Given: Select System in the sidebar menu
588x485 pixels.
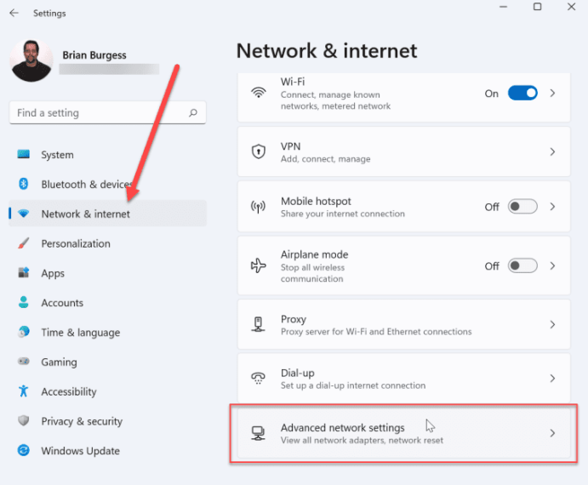Looking at the screenshot, I should click(x=57, y=155).
